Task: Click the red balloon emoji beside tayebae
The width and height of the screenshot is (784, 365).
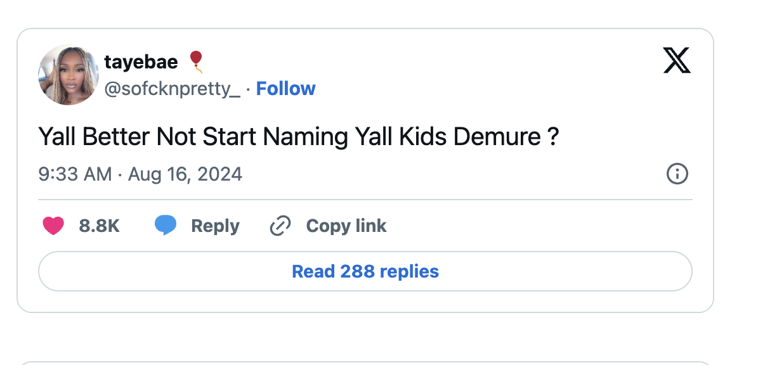Action: 196,61
